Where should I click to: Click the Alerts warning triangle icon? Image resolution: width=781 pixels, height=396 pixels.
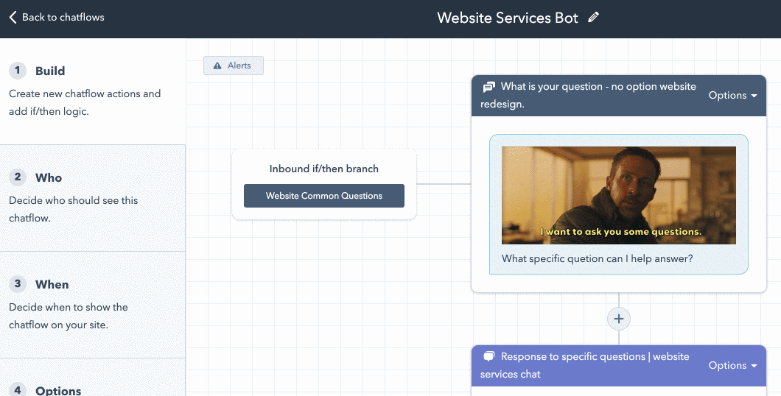click(217, 66)
